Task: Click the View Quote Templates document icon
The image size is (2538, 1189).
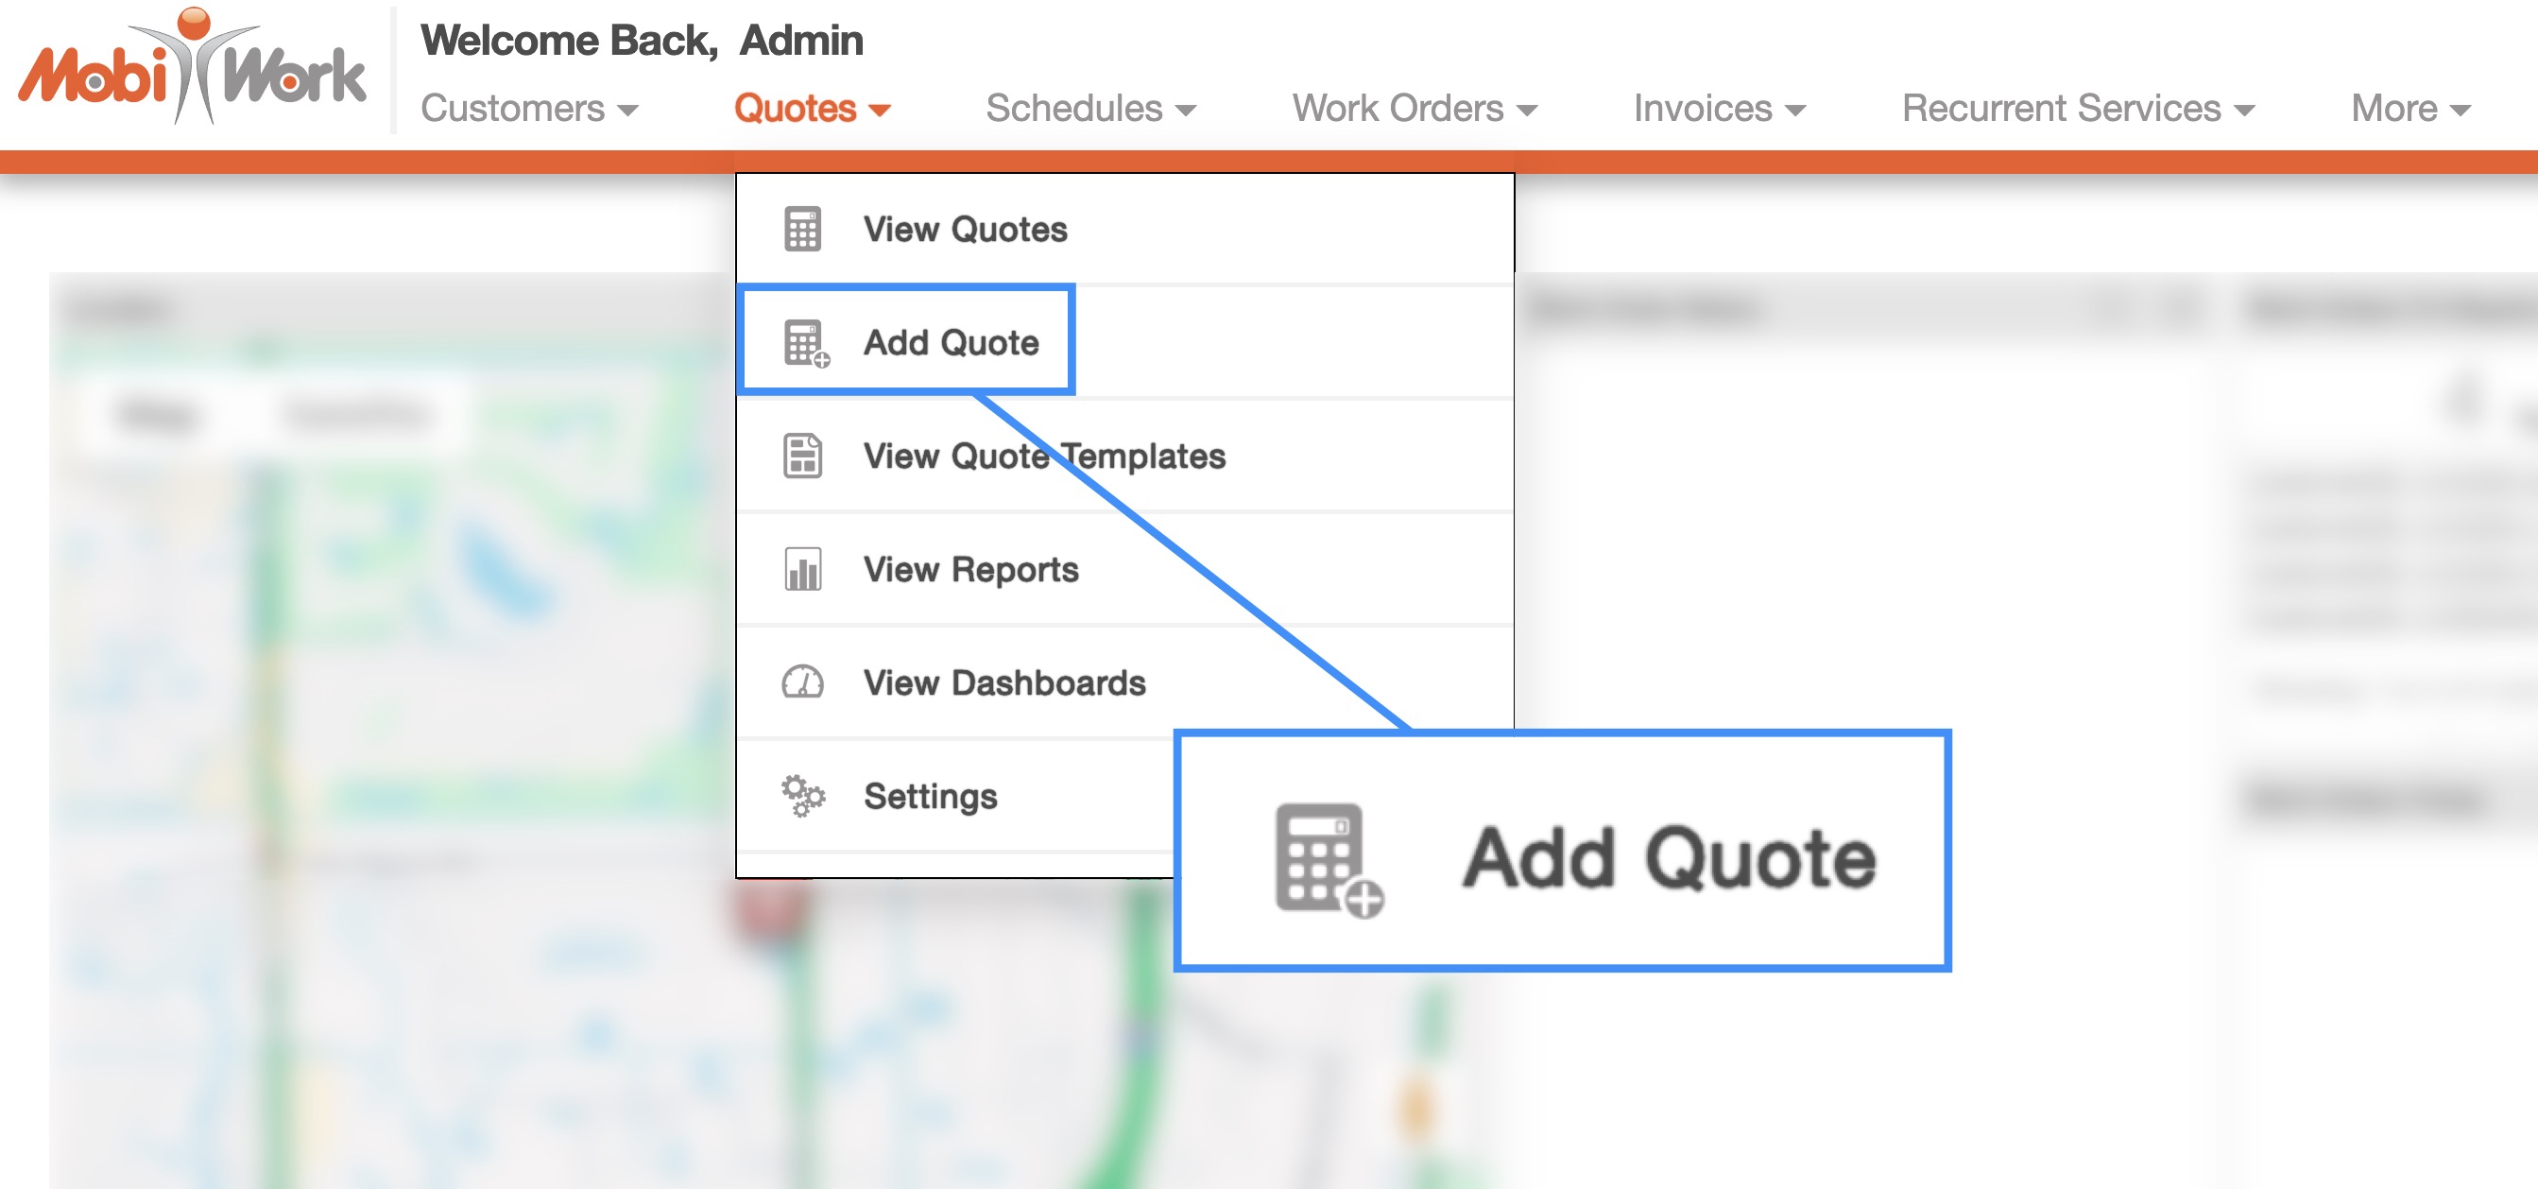Action: click(x=802, y=456)
